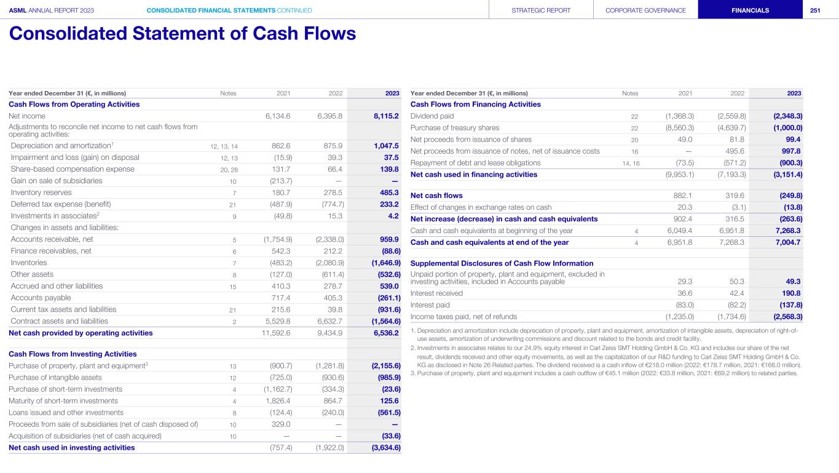Select the Dividend paid row label

[x=432, y=116]
